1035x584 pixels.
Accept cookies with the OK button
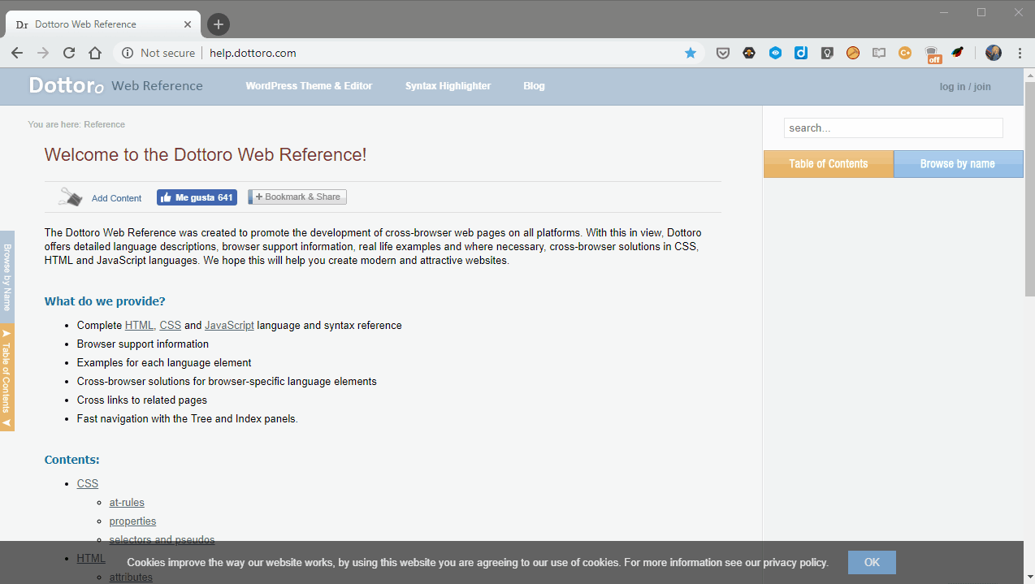pyautogui.click(x=871, y=562)
